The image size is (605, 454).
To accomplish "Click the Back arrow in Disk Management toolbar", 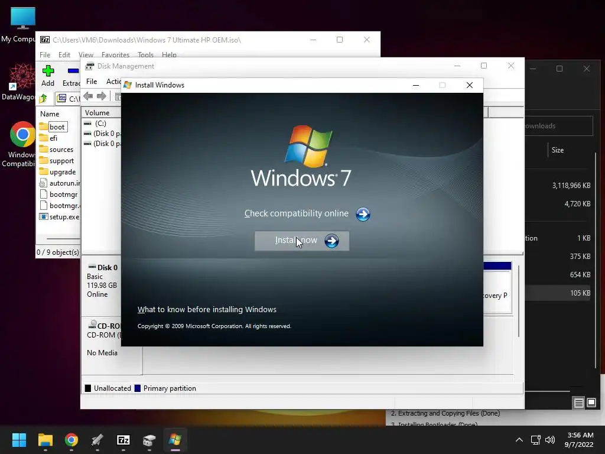I will [x=88, y=96].
